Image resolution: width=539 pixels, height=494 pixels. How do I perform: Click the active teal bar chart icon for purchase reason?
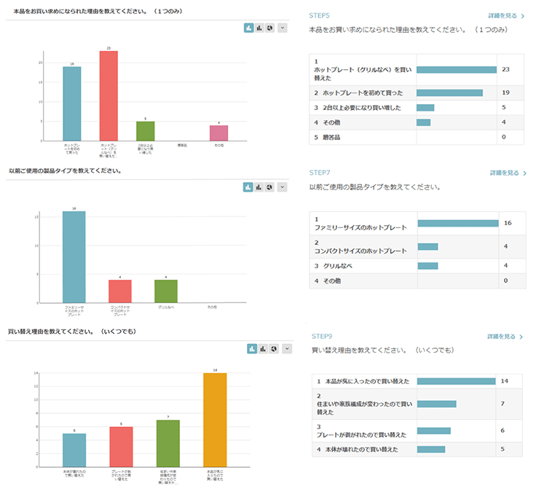pyautogui.click(x=249, y=28)
